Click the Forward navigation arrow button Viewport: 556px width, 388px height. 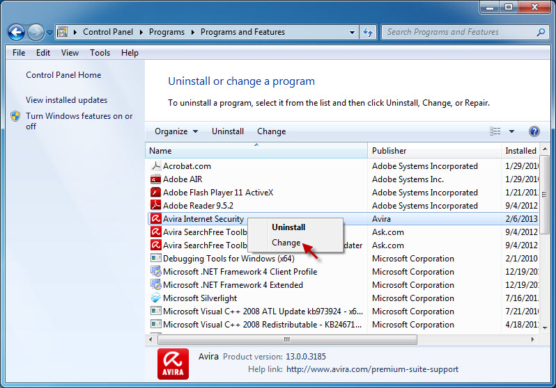(x=36, y=32)
